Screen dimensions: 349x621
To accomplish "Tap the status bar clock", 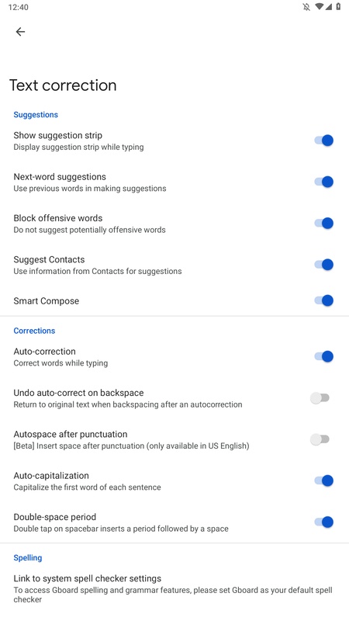I will pos(18,7).
